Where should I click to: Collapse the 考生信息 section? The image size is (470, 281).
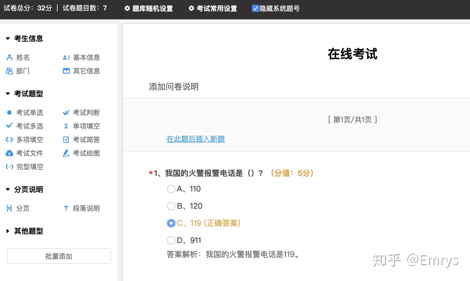[x=8, y=39]
